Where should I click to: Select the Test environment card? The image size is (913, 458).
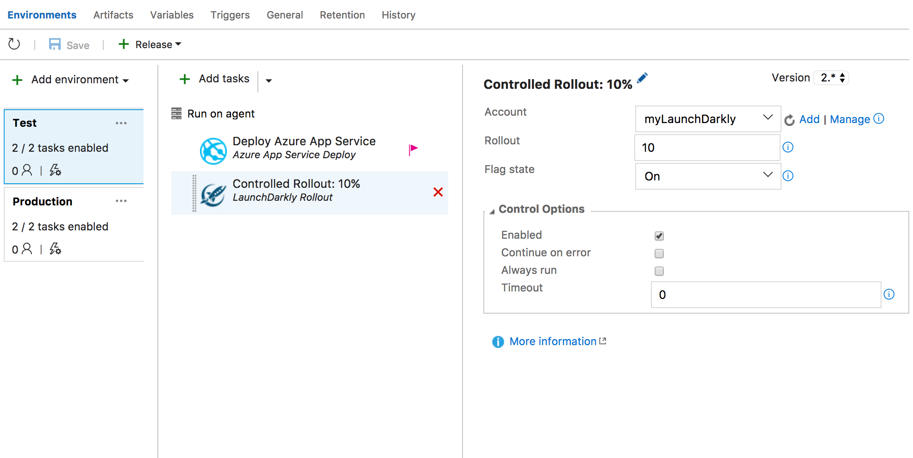pyautogui.click(x=74, y=147)
